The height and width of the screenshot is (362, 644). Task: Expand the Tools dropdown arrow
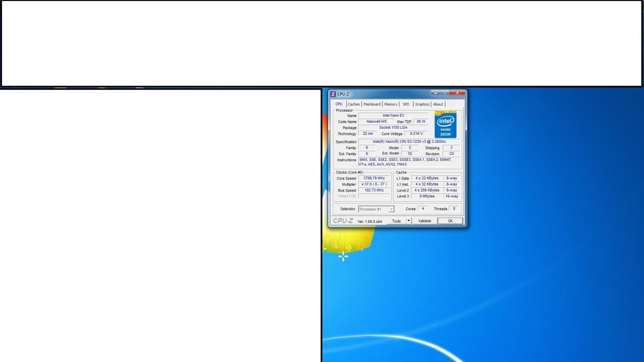pyautogui.click(x=409, y=221)
